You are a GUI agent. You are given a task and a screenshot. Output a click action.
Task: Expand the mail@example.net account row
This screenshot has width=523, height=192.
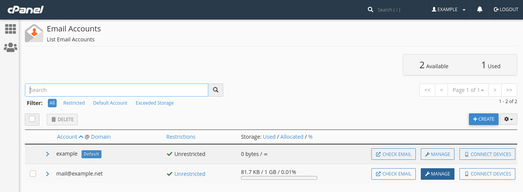47,174
